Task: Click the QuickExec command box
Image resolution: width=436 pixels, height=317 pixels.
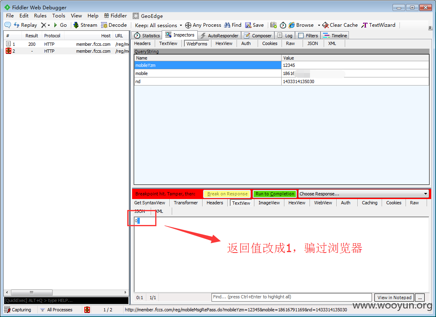Action: (66, 300)
